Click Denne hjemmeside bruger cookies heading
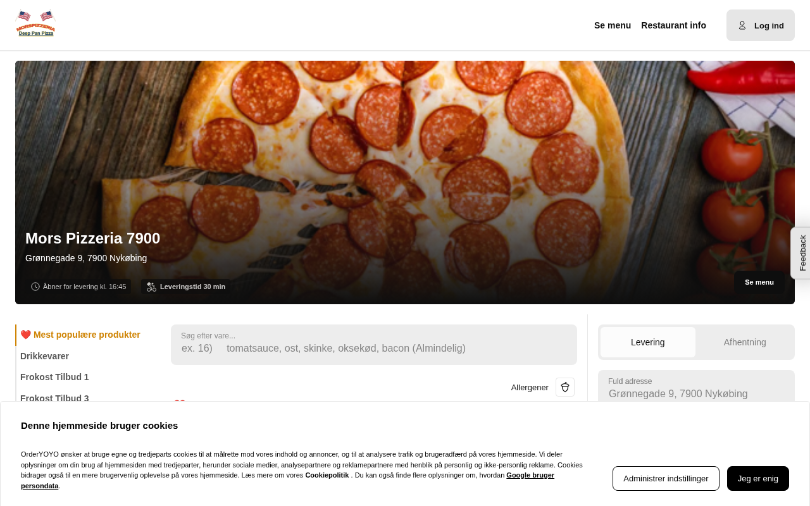This screenshot has width=810, height=506. point(99,425)
